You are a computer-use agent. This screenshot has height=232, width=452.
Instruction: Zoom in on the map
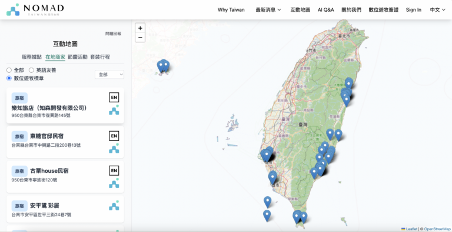[x=140, y=28]
